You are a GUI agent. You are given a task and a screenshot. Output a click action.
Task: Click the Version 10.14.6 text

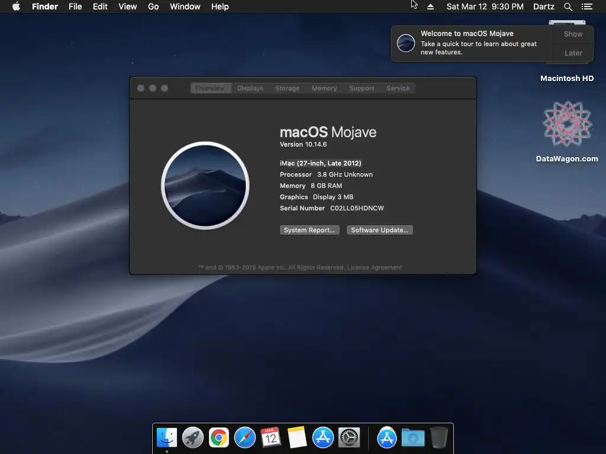(304, 144)
